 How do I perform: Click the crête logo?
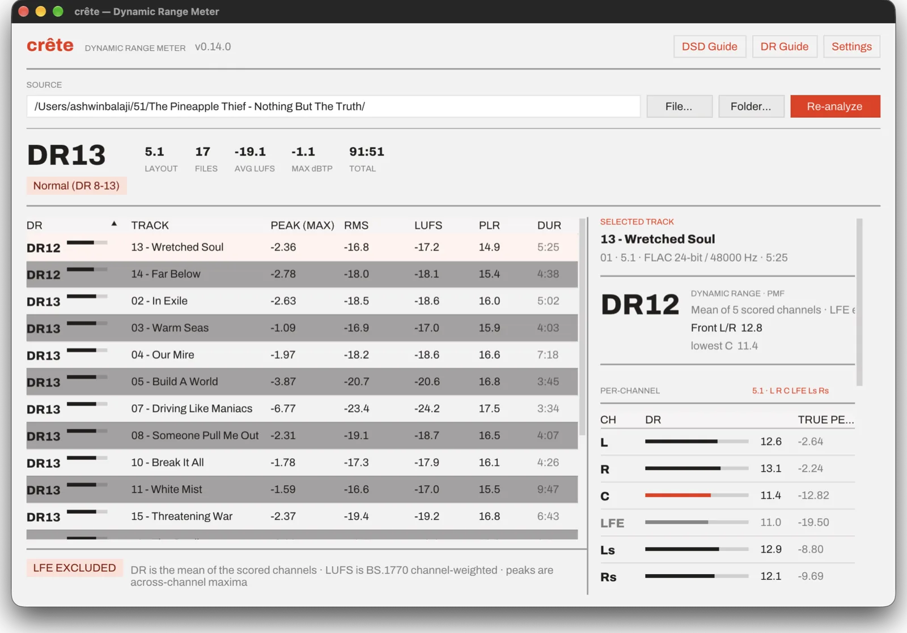50,45
